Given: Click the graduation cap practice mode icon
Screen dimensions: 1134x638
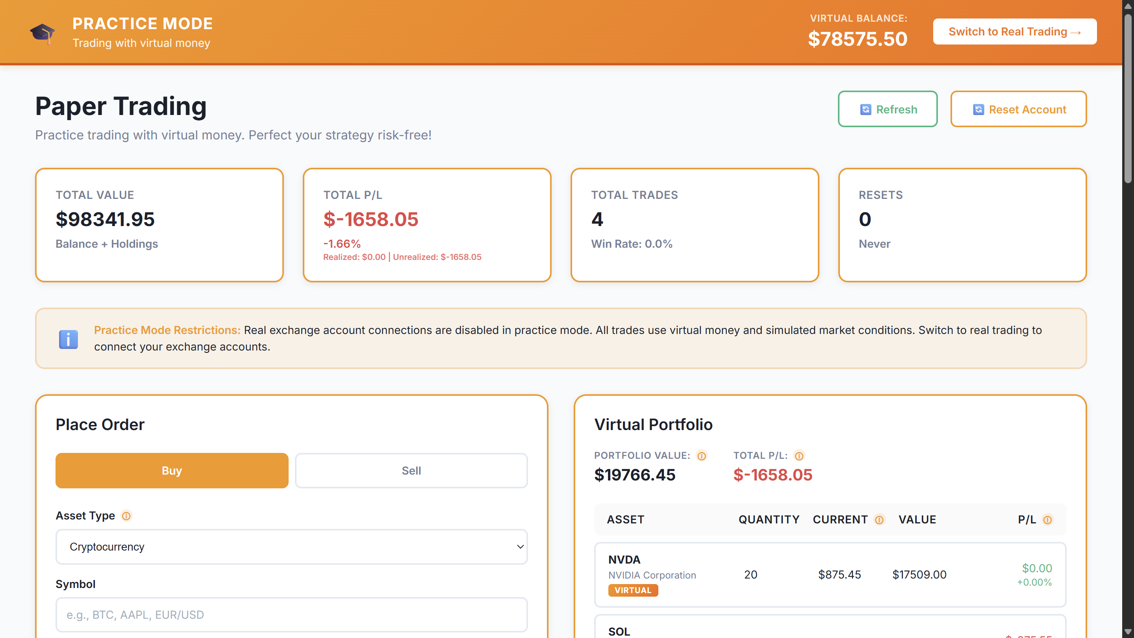Looking at the screenshot, I should pos(42,33).
